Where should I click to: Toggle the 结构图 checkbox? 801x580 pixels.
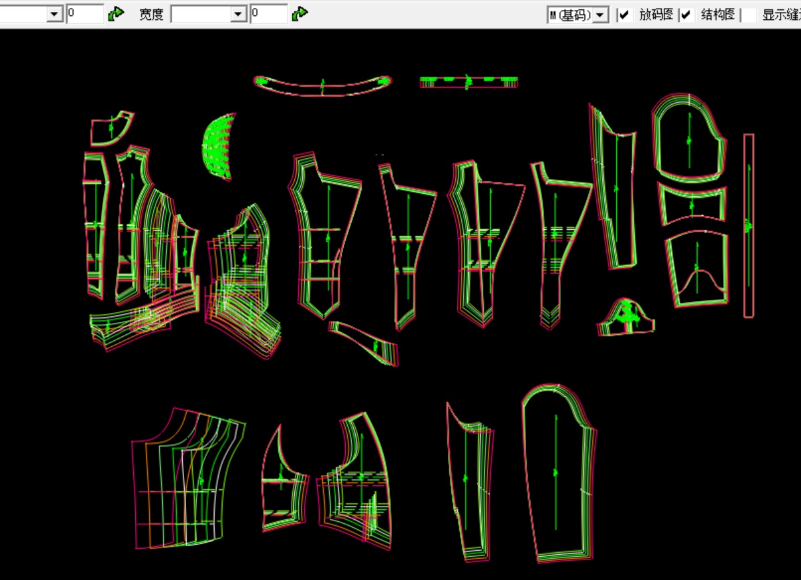(686, 15)
